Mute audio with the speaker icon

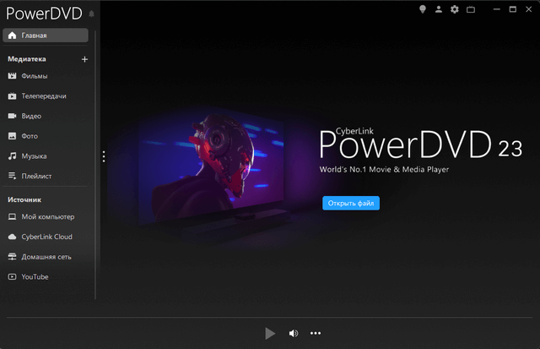point(294,333)
